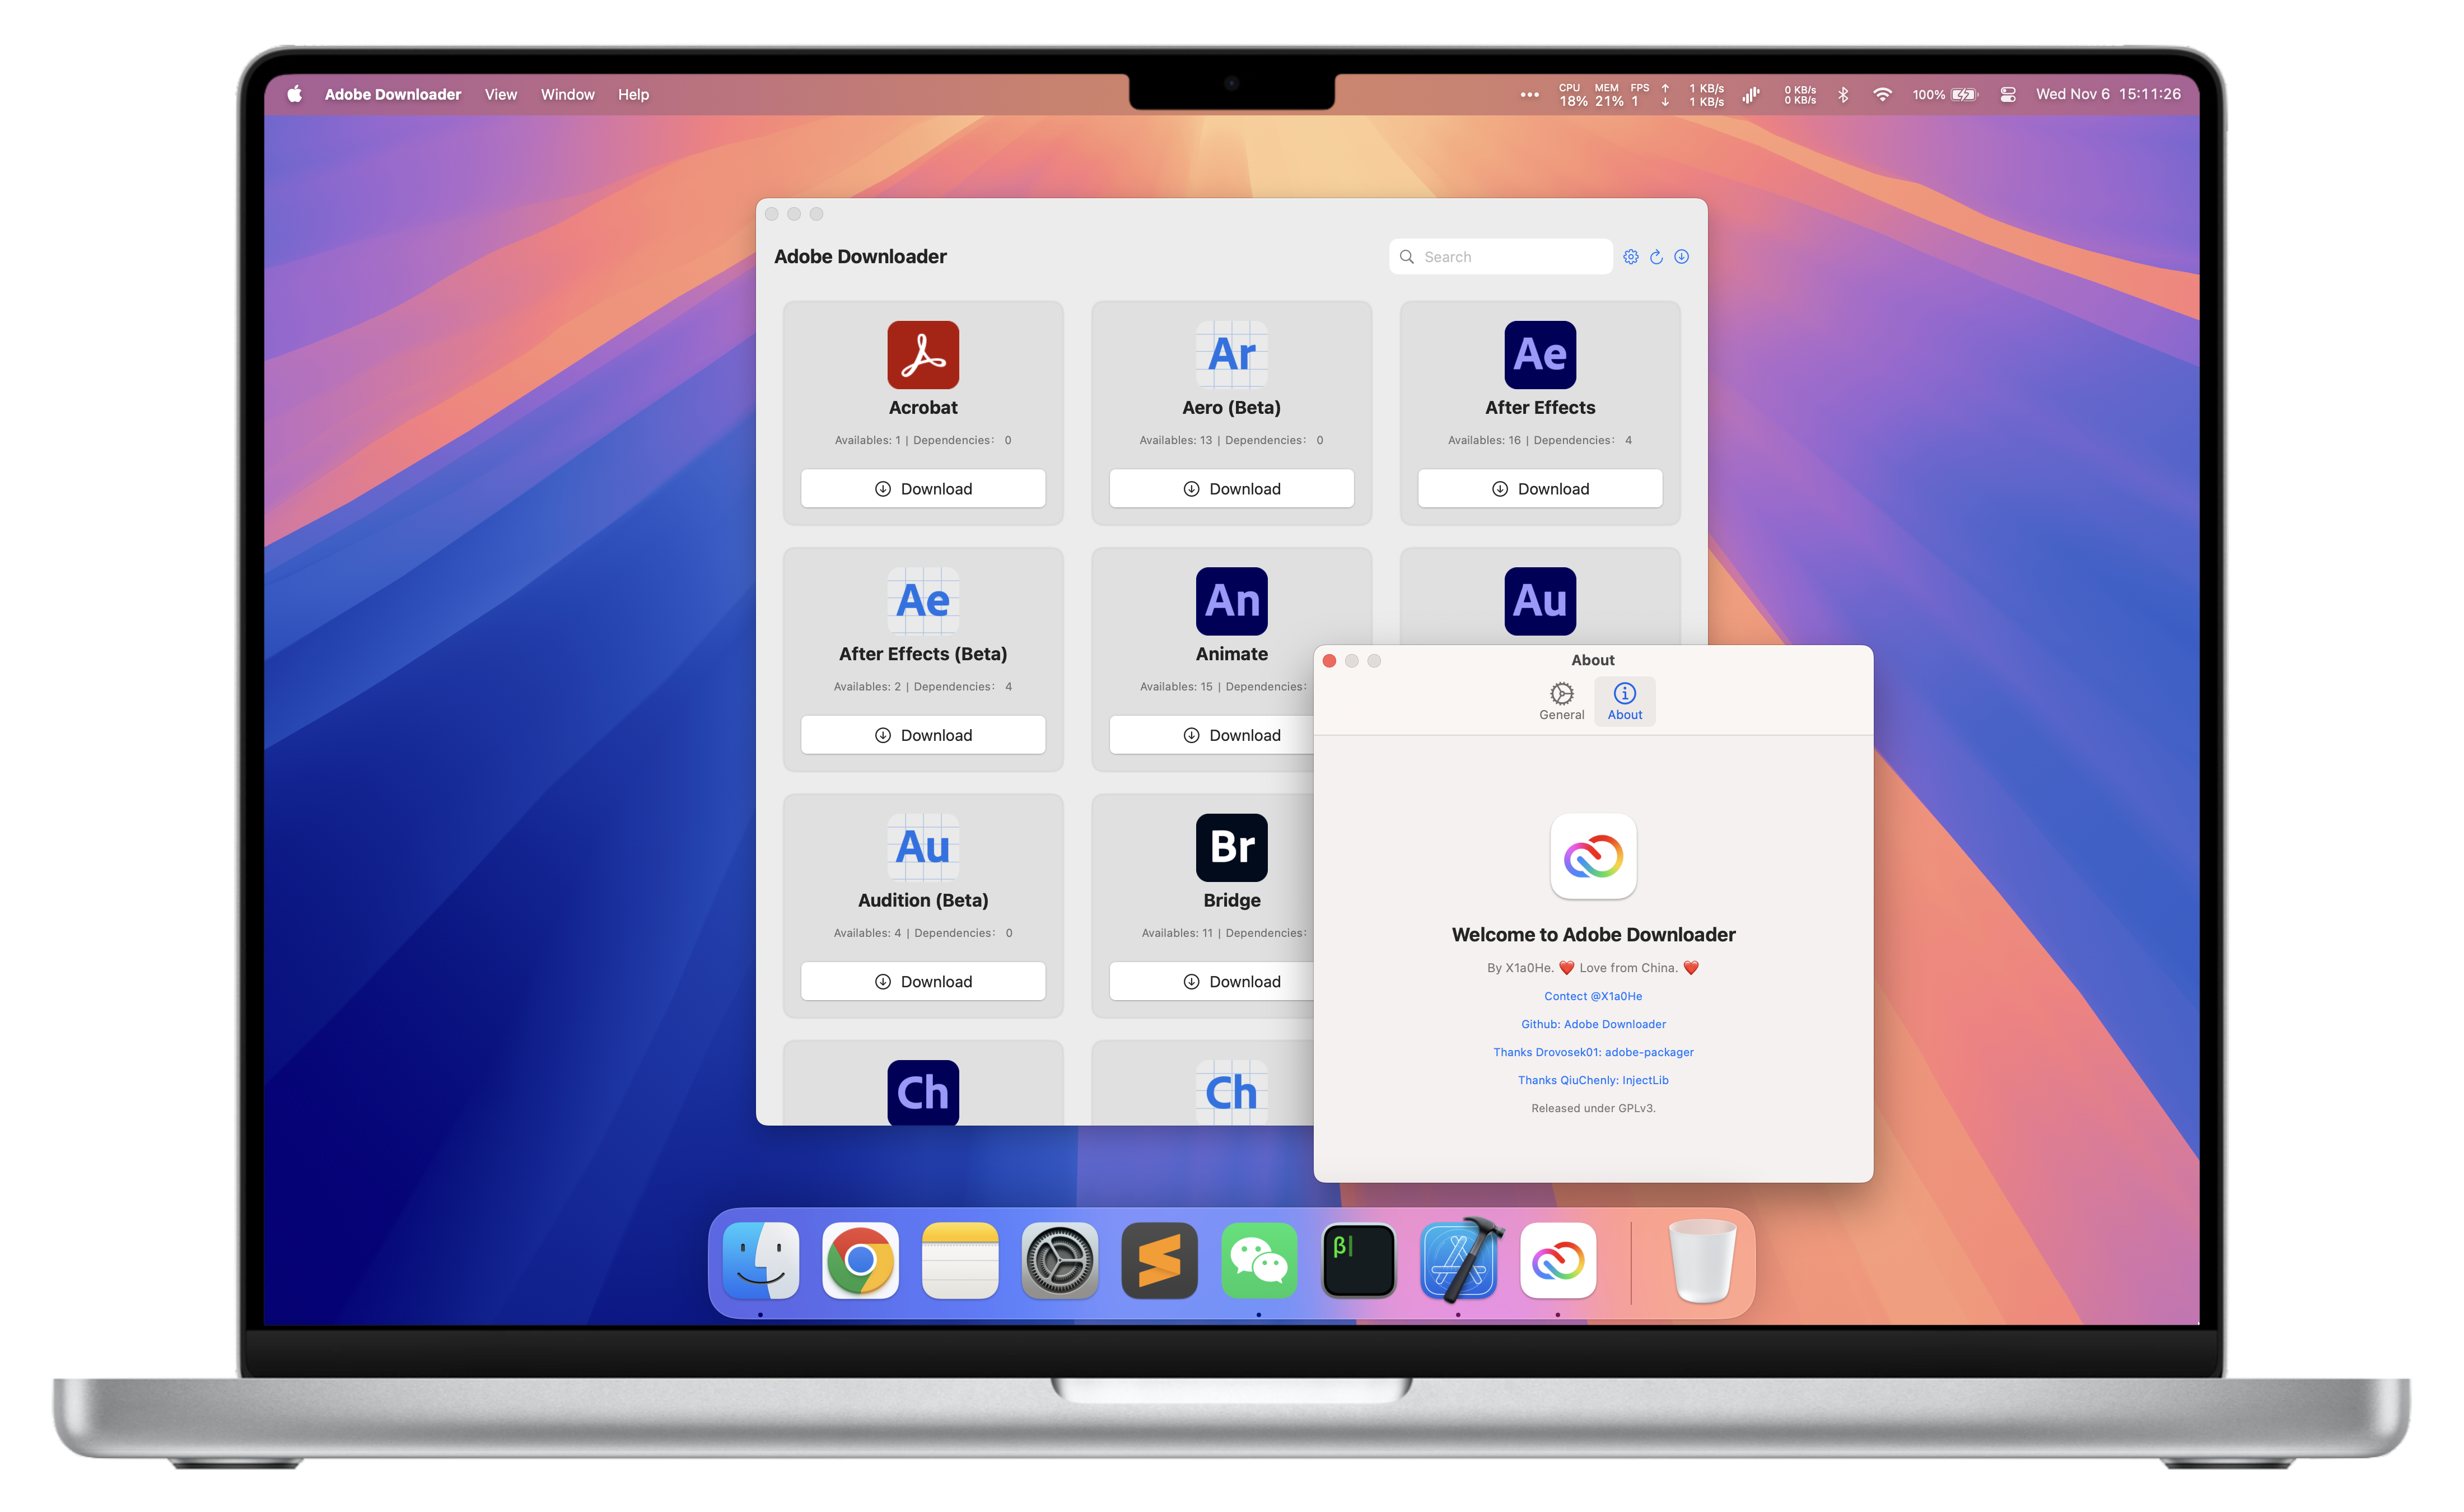This screenshot has width=2464, height=1512.
Task: Select the After Effects app icon
Action: tap(1539, 354)
